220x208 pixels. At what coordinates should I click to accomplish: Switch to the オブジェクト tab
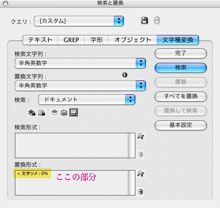(x=132, y=40)
